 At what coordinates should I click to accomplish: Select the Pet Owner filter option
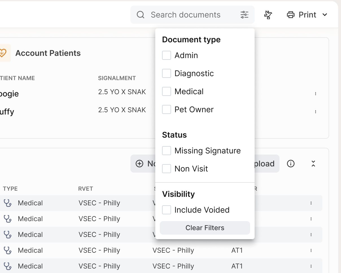coord(167,109)
